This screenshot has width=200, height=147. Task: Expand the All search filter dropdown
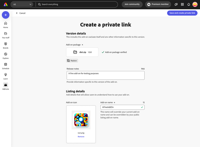22,4
